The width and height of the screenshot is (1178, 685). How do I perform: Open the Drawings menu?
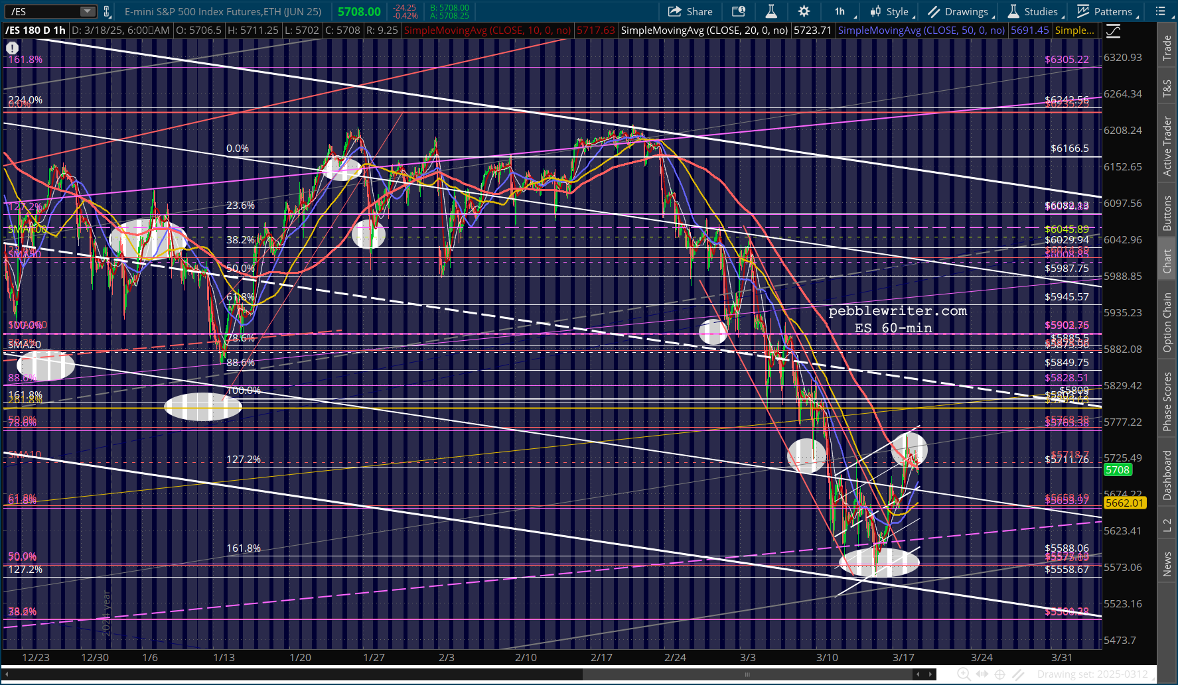[x=959, y=11]
